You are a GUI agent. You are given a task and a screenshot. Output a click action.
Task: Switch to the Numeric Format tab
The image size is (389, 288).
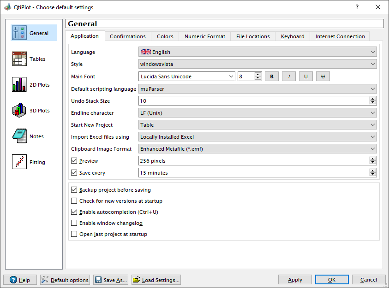(205, 36)
